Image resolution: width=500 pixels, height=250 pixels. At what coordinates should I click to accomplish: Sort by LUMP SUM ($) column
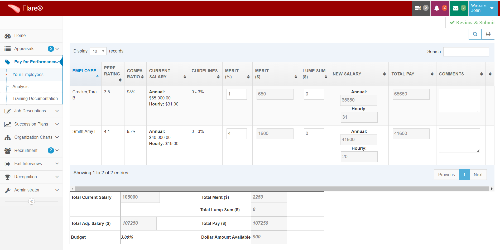click(315, 74)
